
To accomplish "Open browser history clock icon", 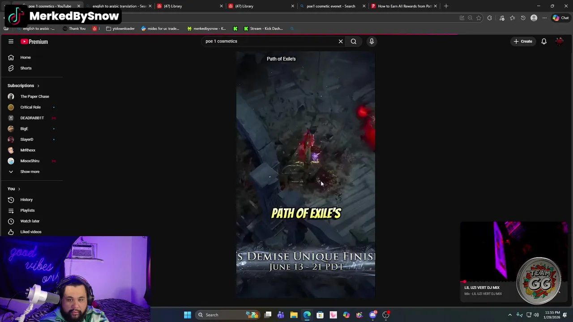I will tap(523, 18).
